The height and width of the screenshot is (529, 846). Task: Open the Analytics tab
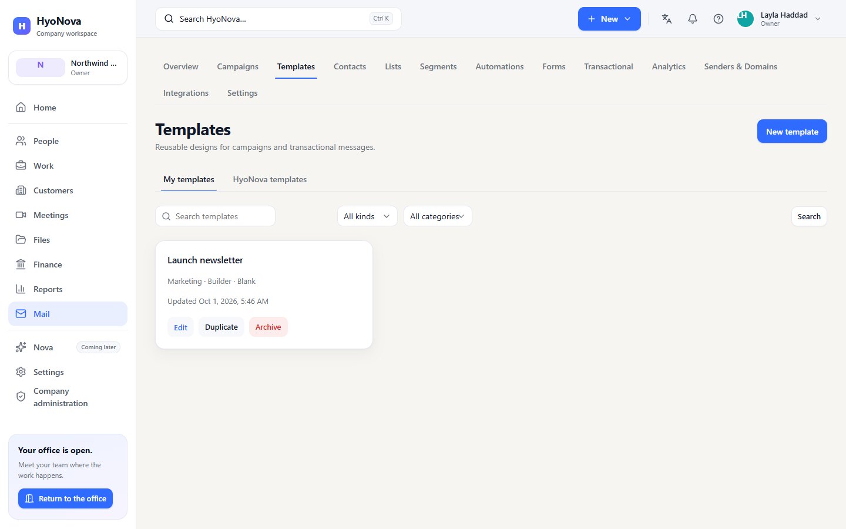point(669,66)
